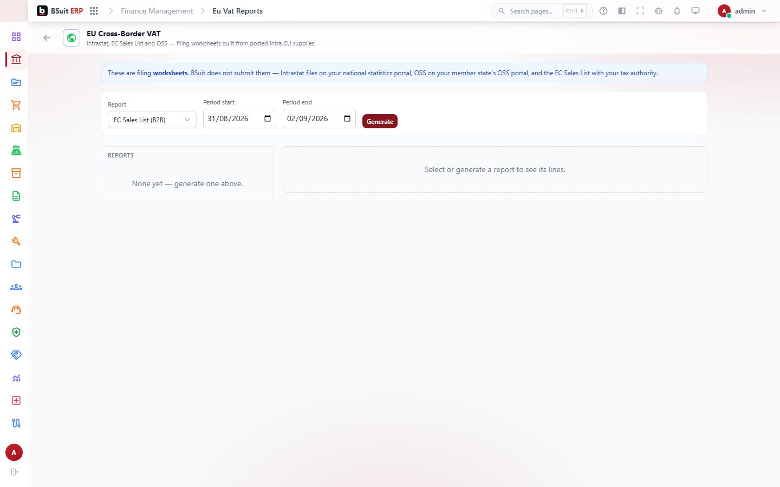The width and height of the screenshot is (780, 487).
Task: Click the help question mark icon
Action: pyautogui.click(x=603, y=11)
